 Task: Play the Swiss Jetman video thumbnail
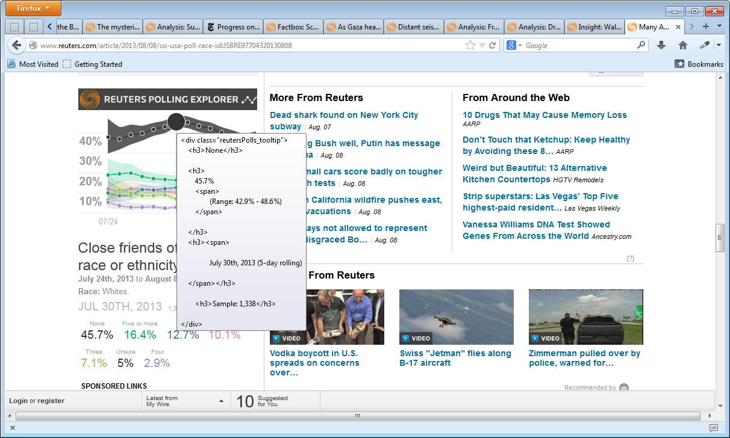(456, 316)
